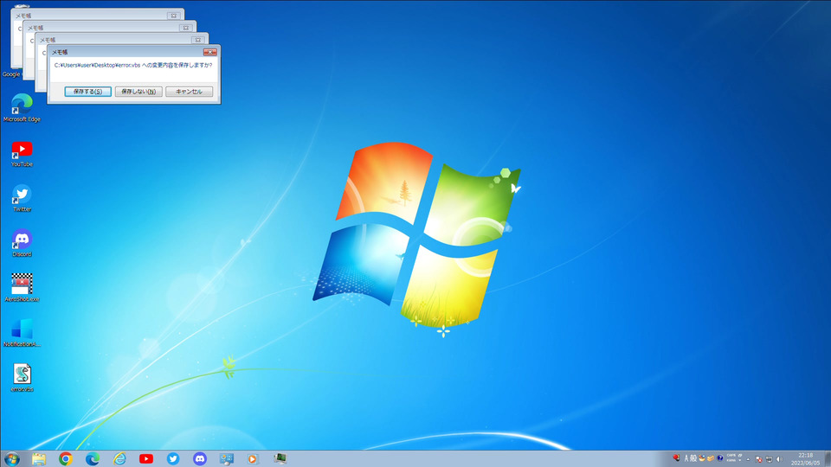
Task: Select the YouTube desktop shortcut
Action: (x=22, y=154)
